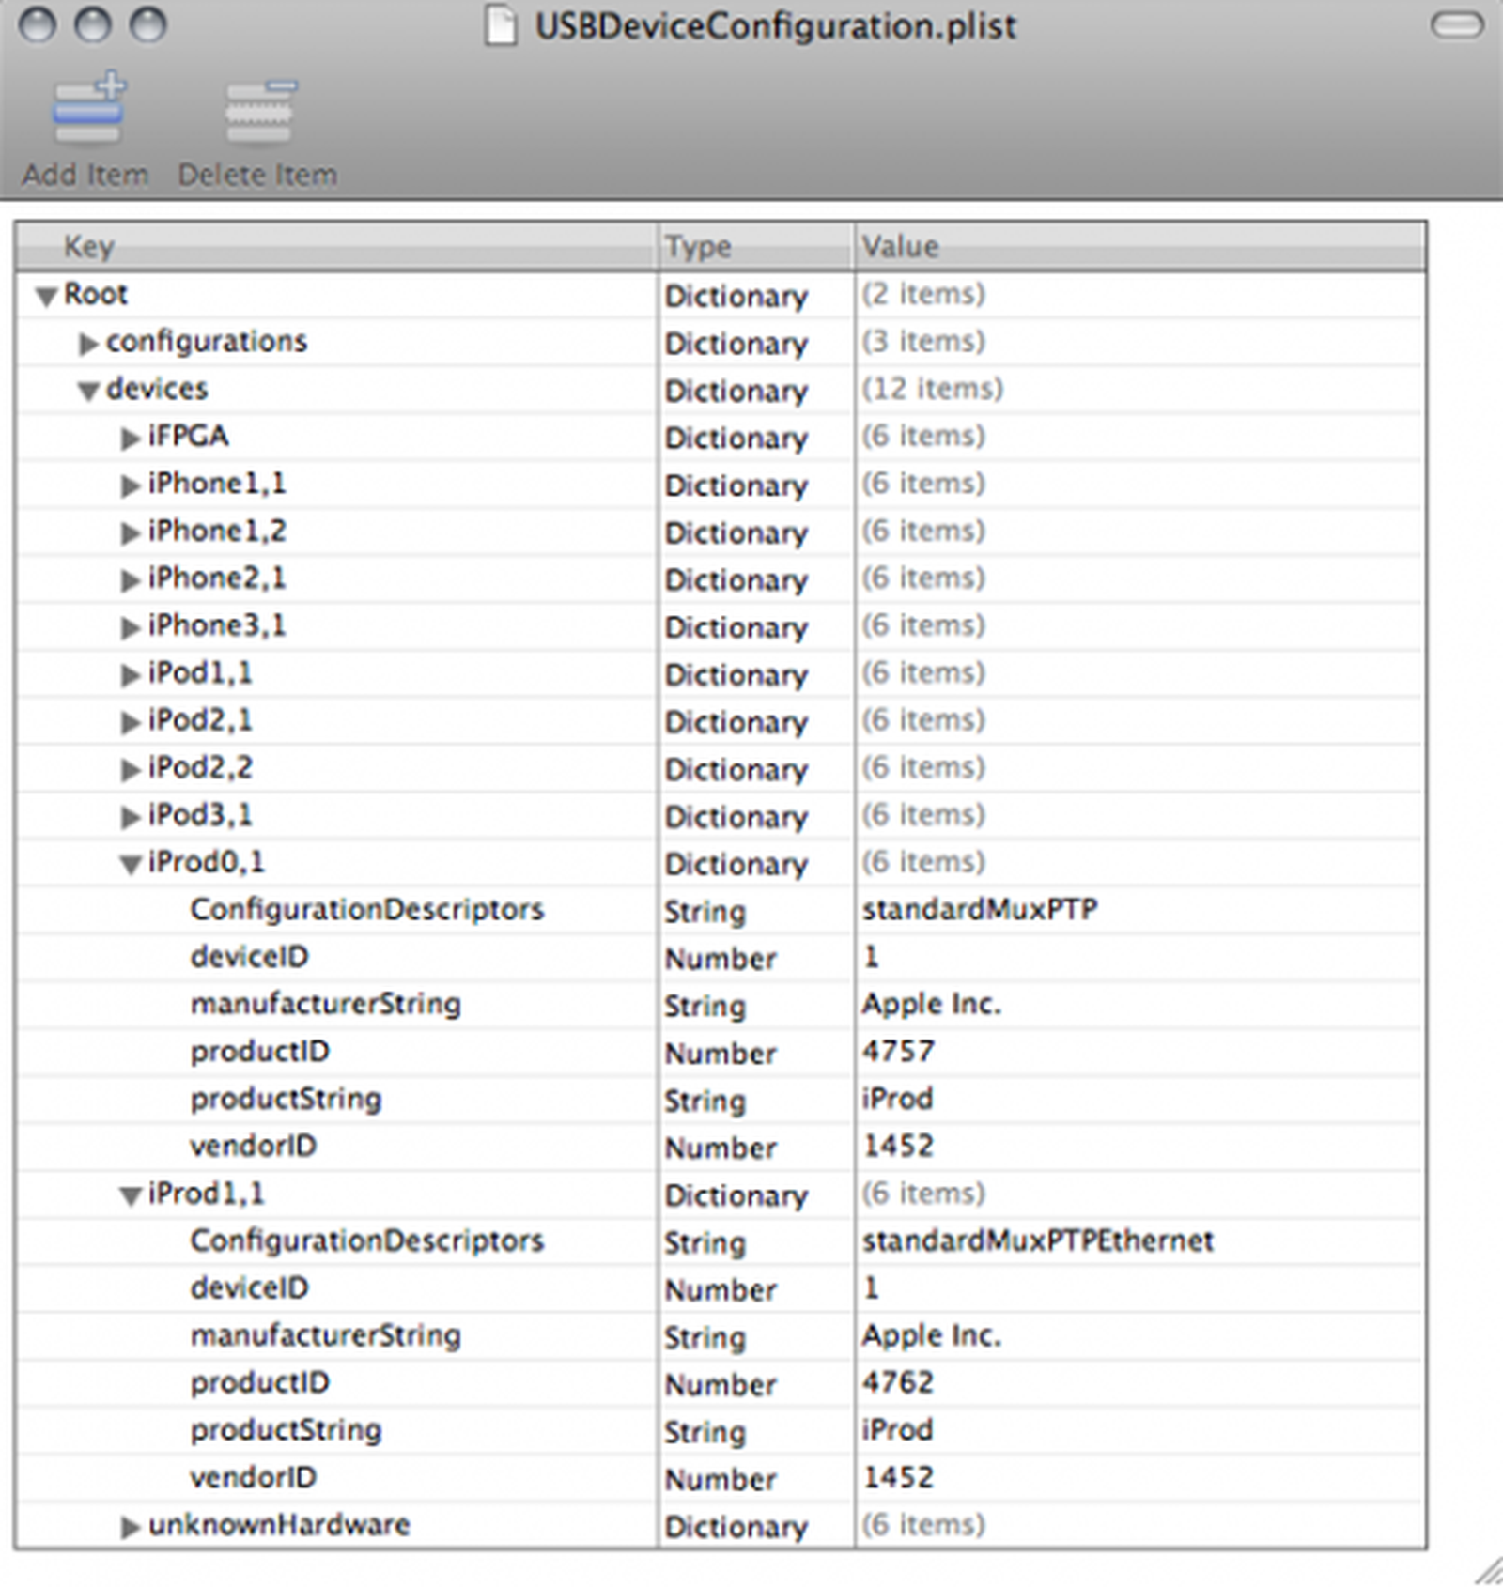Viewport: 1503px width, 1587px height.
Task: Collapse the iProd1,1 dictionary
Action: pyautogui.click(x=131, y=1195)
